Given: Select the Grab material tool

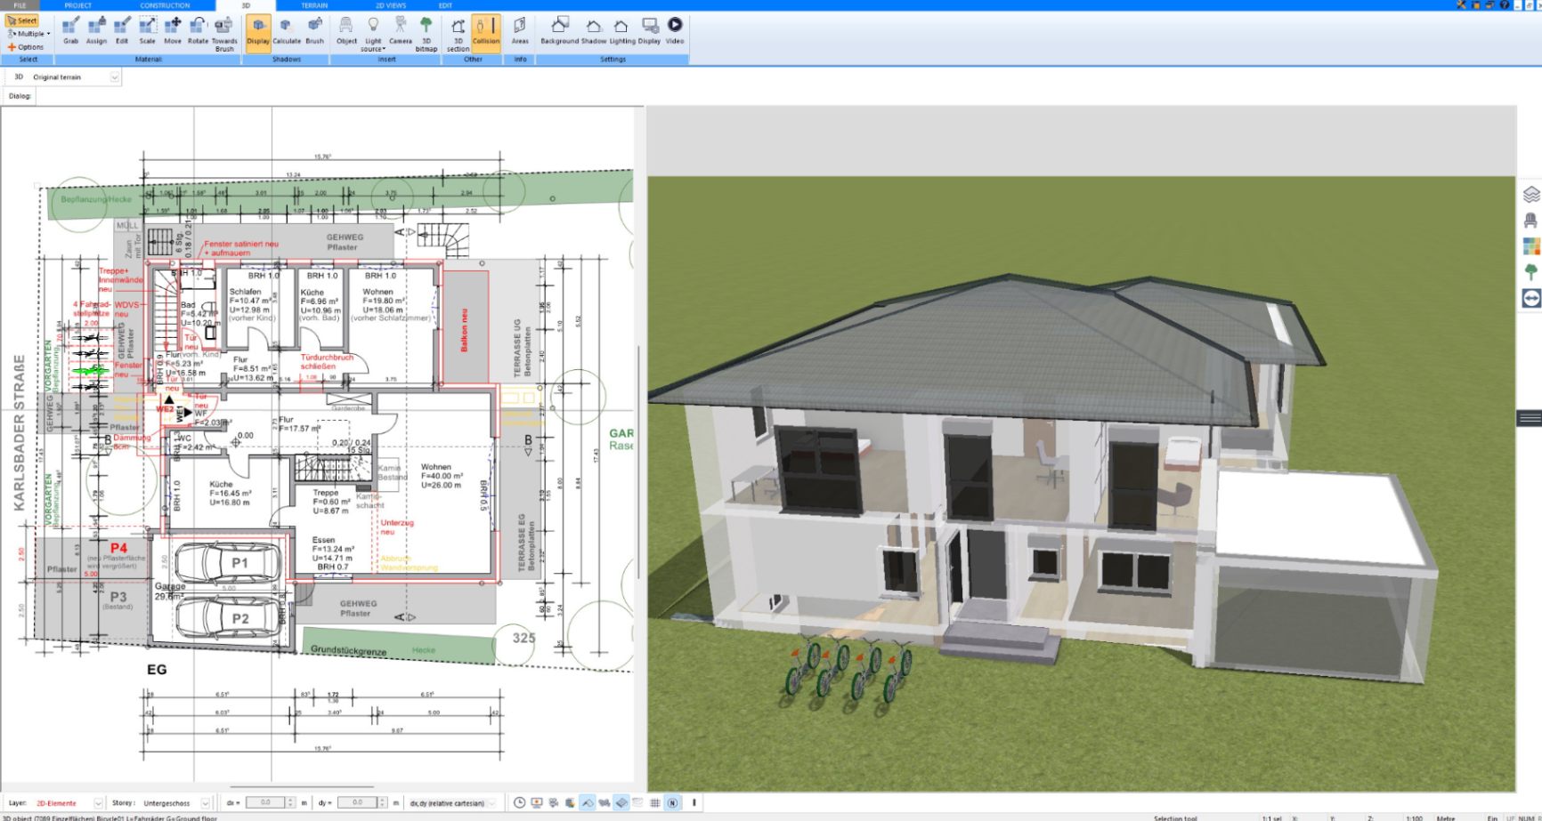Looking at the screenshot, I should pyautogui.click(x=70, y=31).
